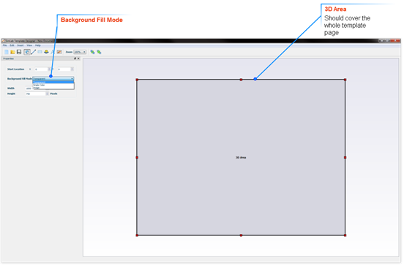Click the second green layer order icon
404x266 pixels.
tap(99, 52)
